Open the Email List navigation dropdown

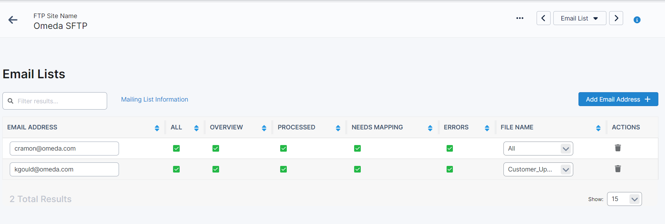(579, 18)
